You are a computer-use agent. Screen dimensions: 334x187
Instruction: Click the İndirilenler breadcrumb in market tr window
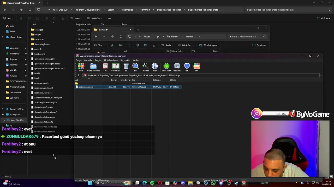point(173,37)
